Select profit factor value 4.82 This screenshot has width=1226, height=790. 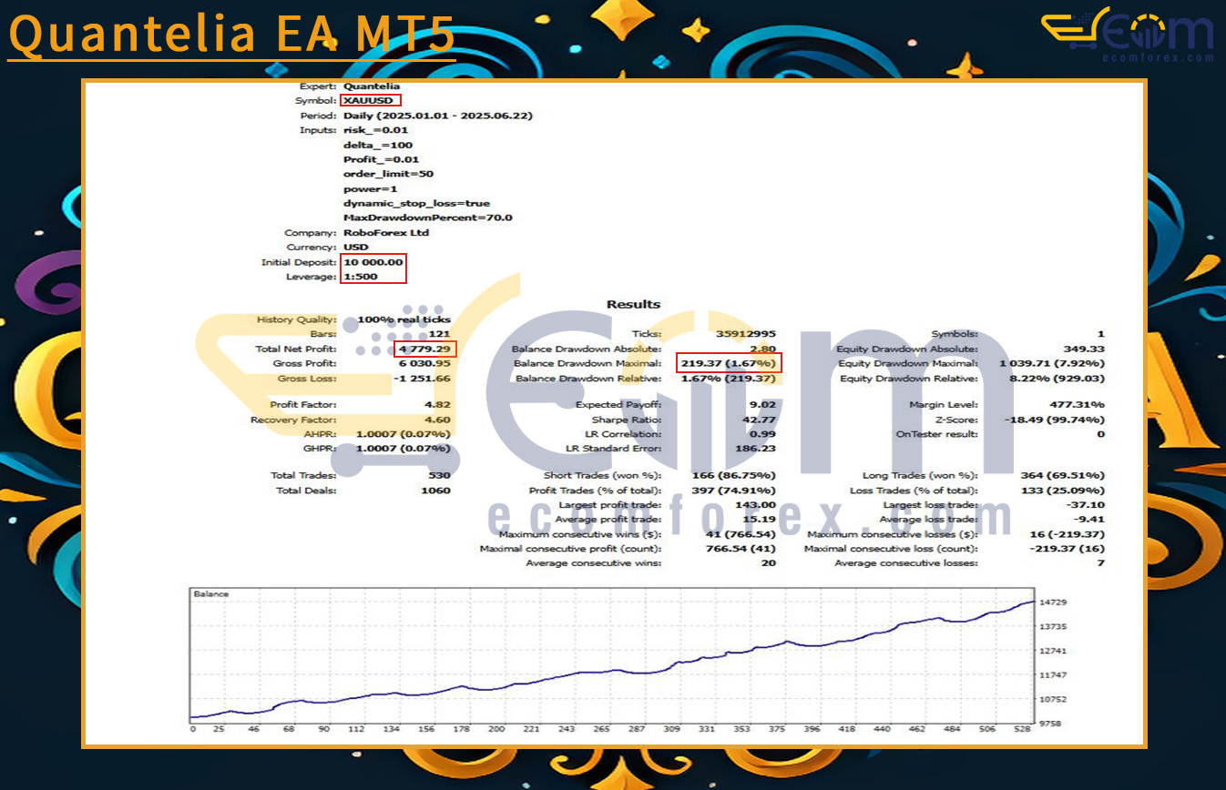[437, 404]
